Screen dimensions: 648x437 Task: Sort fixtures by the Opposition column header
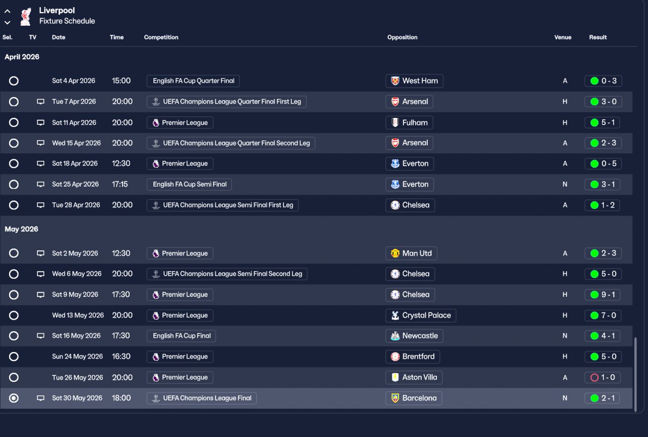[402, 37]
